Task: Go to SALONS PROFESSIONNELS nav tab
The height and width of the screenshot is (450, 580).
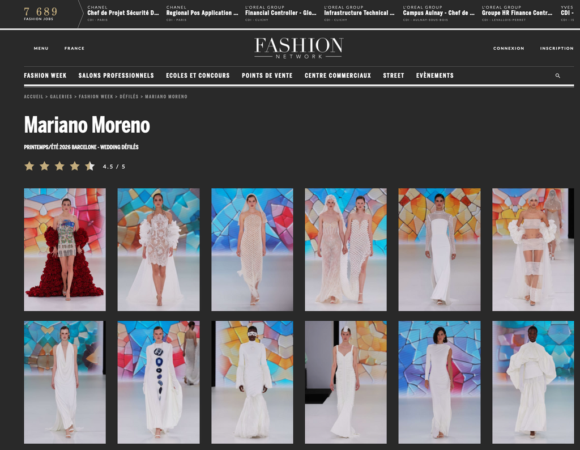Action: tap(116, 75)
